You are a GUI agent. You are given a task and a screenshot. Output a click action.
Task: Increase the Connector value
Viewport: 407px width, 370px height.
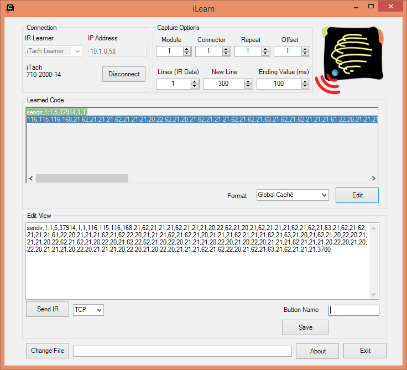tap(226, 49)
